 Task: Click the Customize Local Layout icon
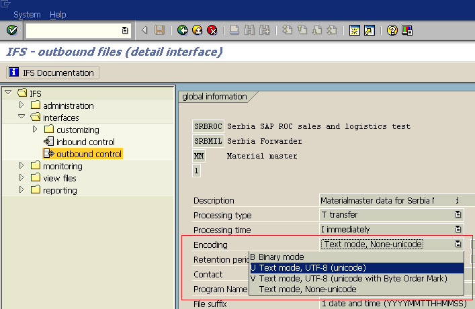point(407,30)
